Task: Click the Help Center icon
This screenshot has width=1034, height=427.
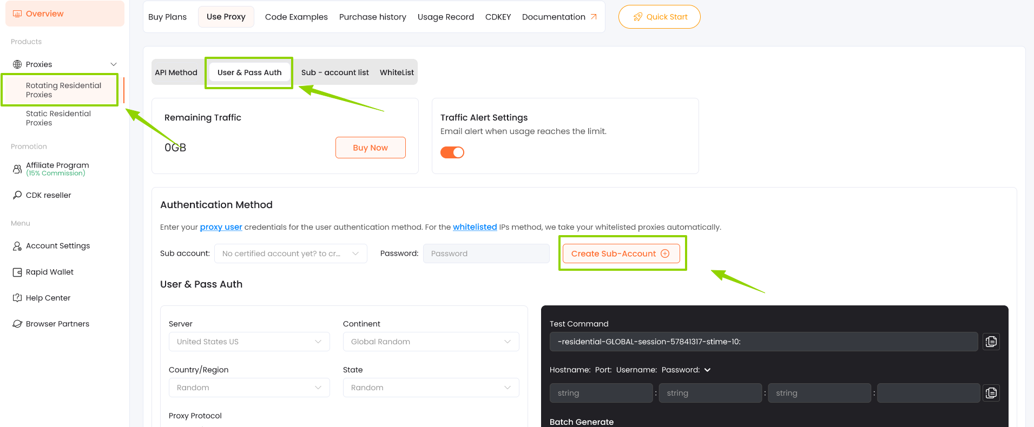Action: pos(17,298)
